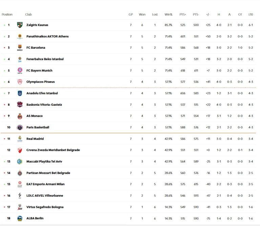
Task: Click the FC Bayern Munich logo
Action: [x=20, y=71]
